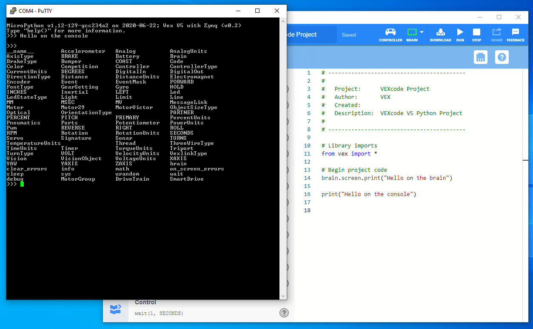Click 'DriveTrain' in the PuTTY terminal
This screenshot has height=329, width=533.
tap(132, 179)
